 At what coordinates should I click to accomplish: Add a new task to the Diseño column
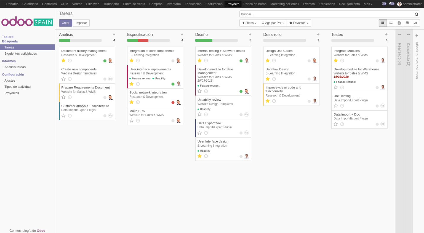[250, 34]
